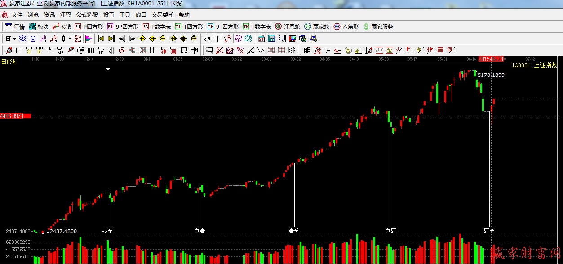Select the 2015-06-23 date marker on timeline
The height and width of the screenshot is (264, 563).
tap(491, 59)
